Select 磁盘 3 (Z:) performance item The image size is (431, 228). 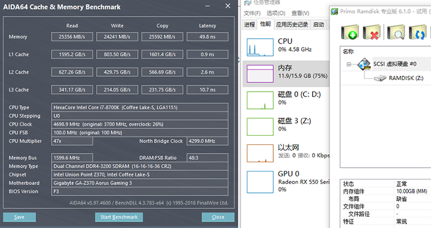(x=286, y=127)
